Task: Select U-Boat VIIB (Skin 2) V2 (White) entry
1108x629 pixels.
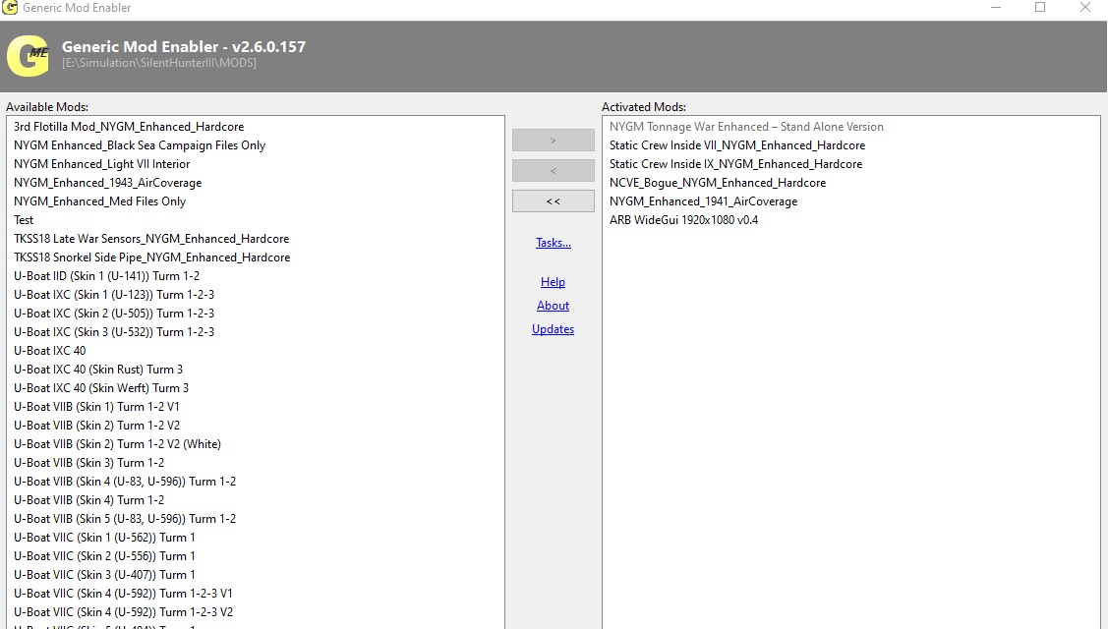Action: pyautogui.click(x=117, y=444)
